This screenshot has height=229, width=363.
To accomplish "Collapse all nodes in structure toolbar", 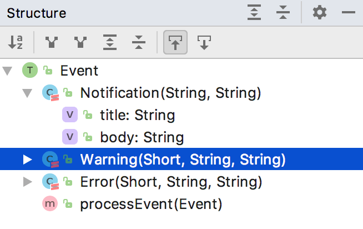I will tap(139, 42).
